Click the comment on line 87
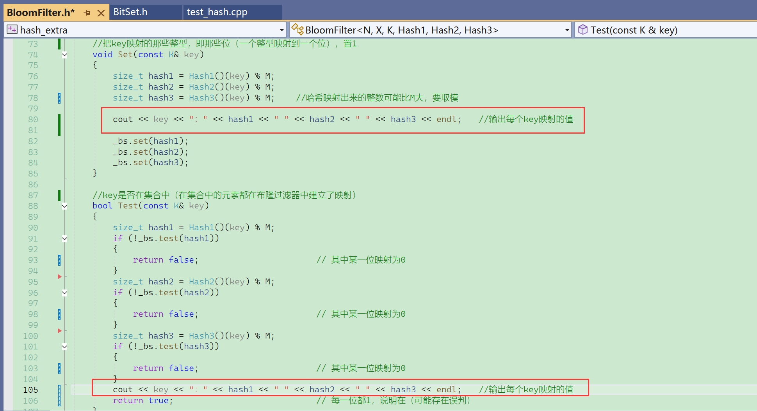Screen dimensions: 757x411 (224, 195)
